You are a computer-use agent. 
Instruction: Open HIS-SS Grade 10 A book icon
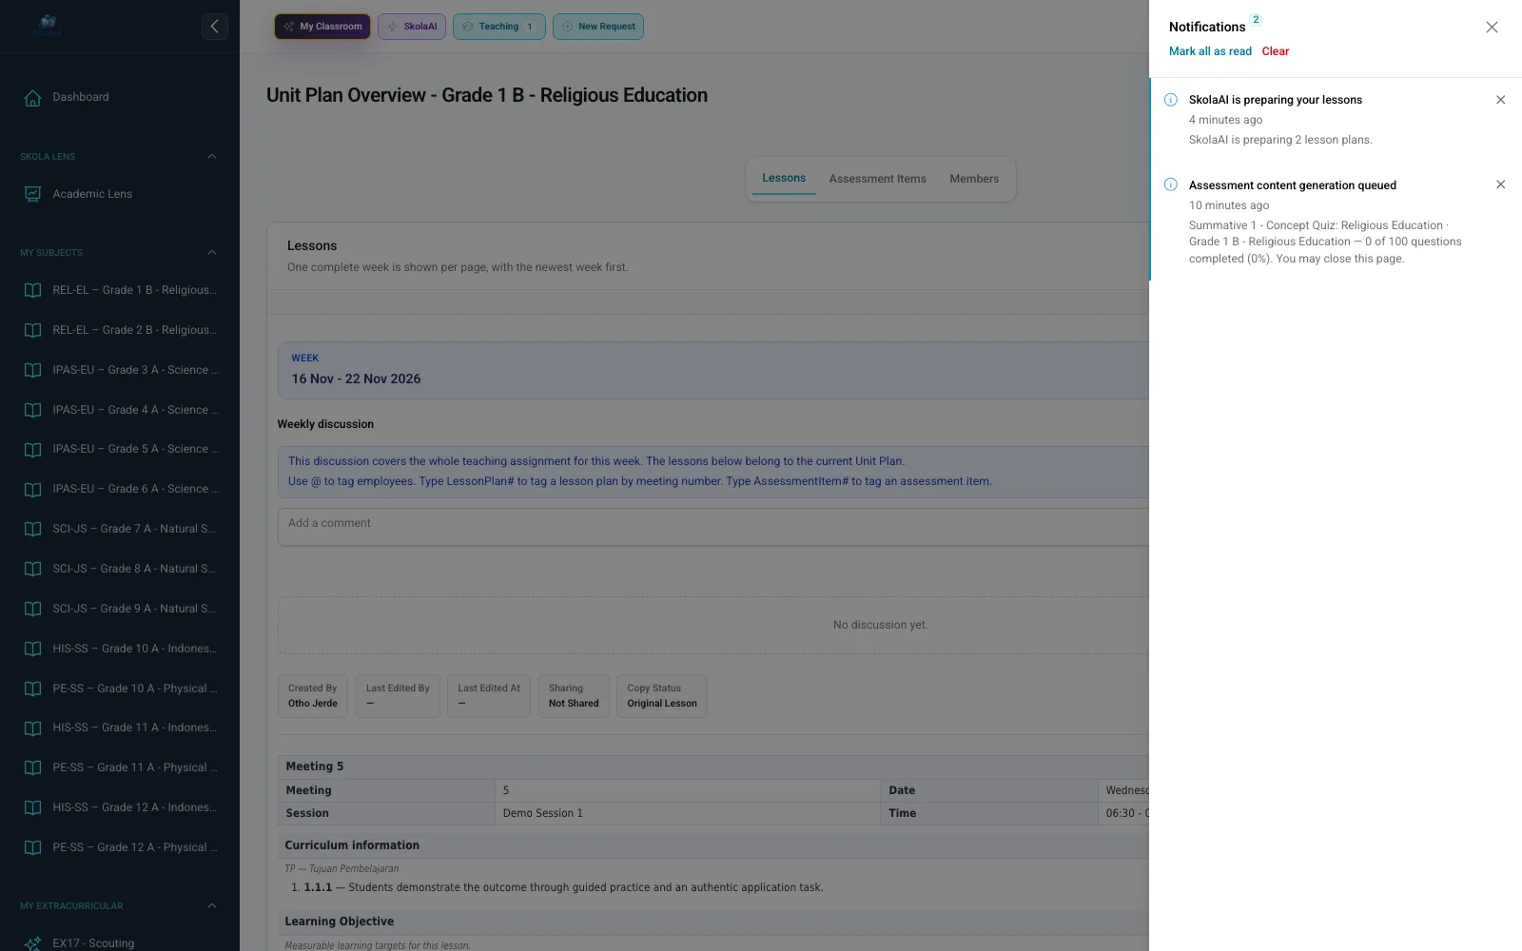[32, 649]
